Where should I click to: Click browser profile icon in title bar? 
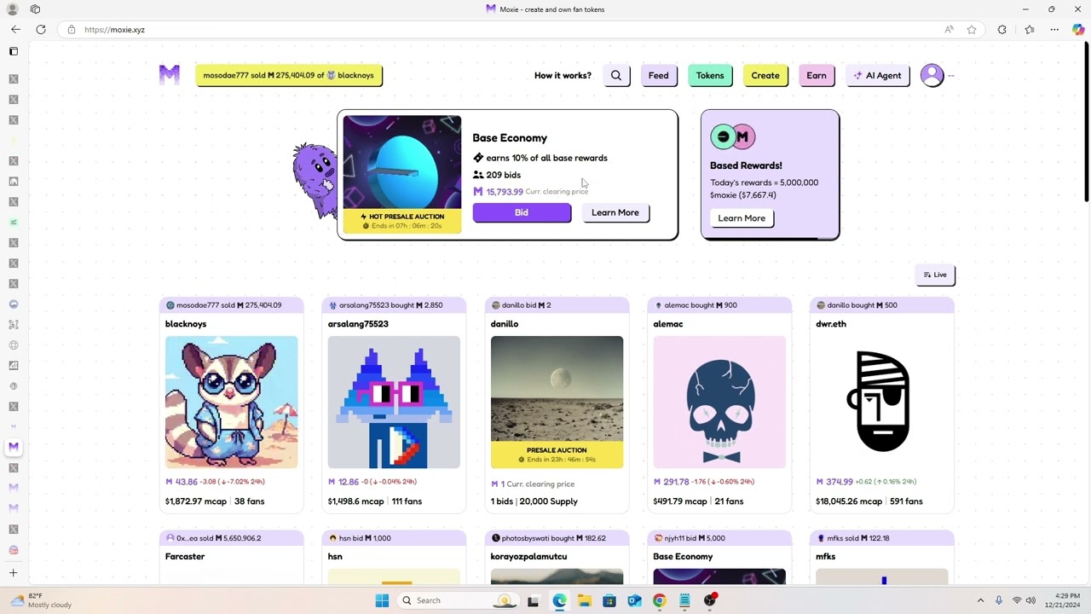tap(12, 9)
